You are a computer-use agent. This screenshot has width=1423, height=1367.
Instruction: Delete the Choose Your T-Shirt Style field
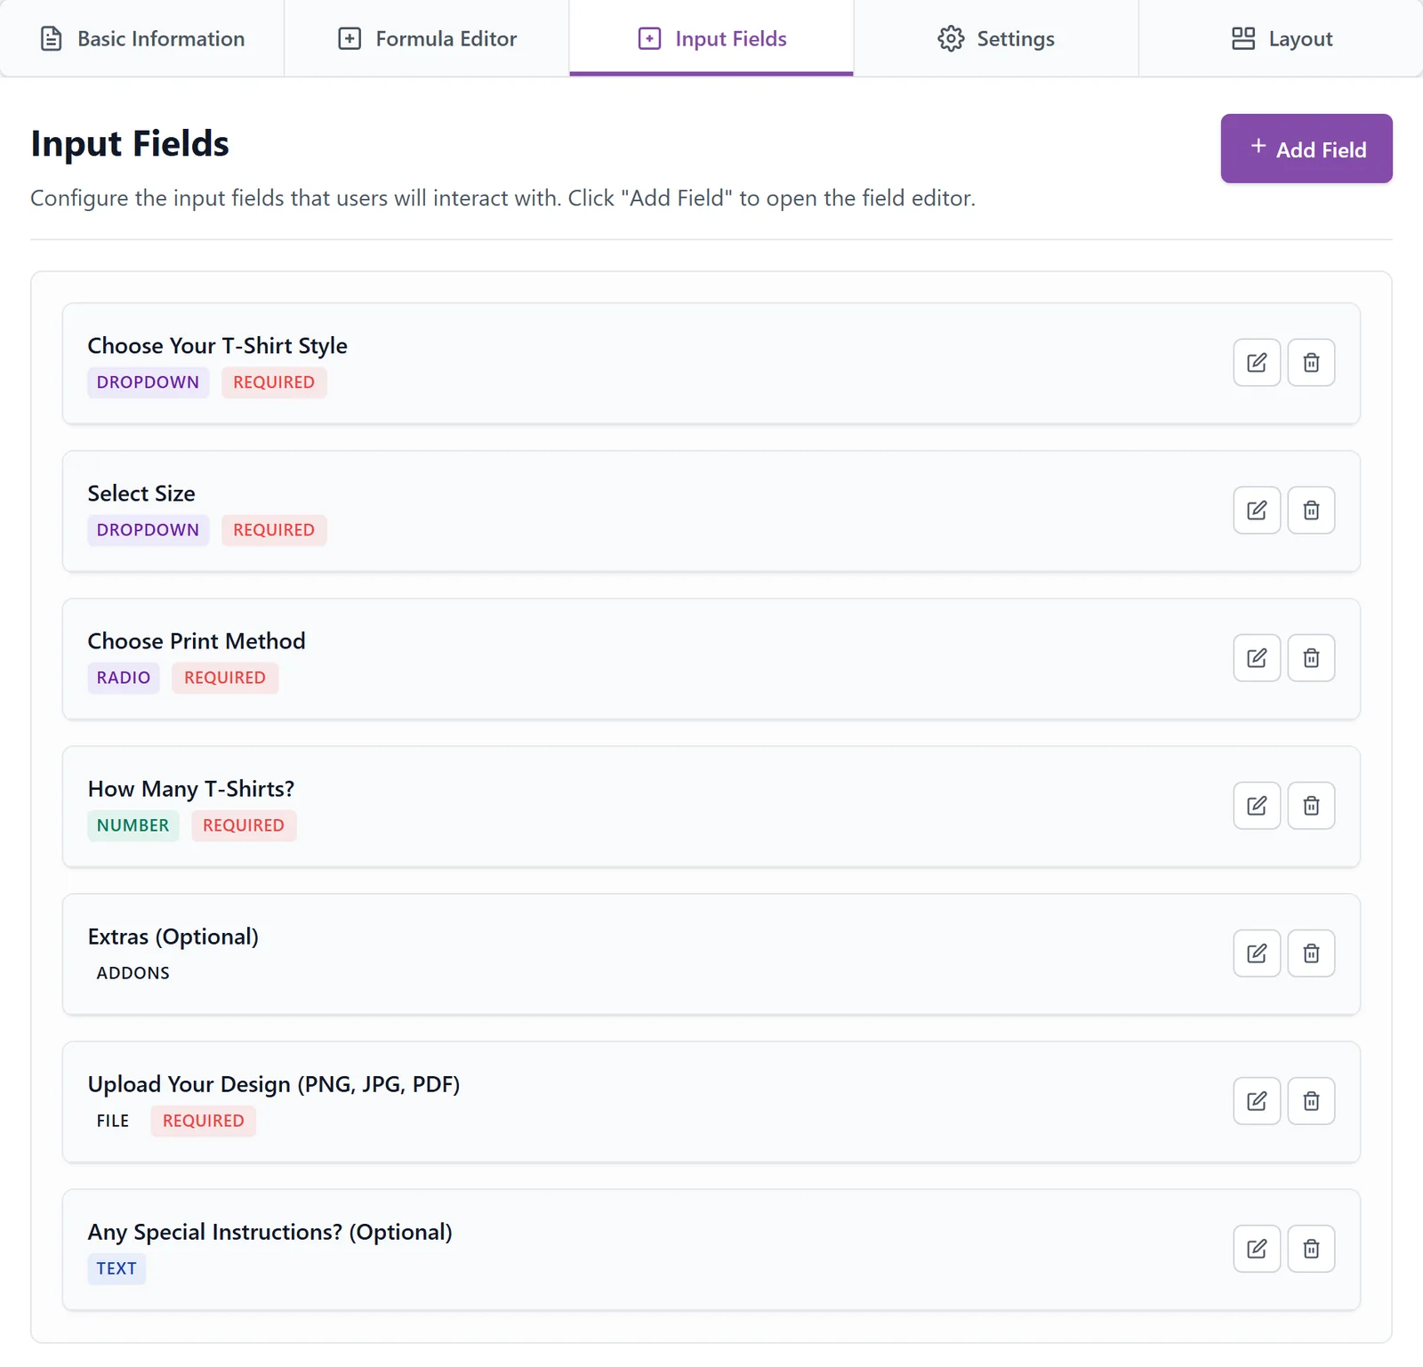coord(1311,363)
